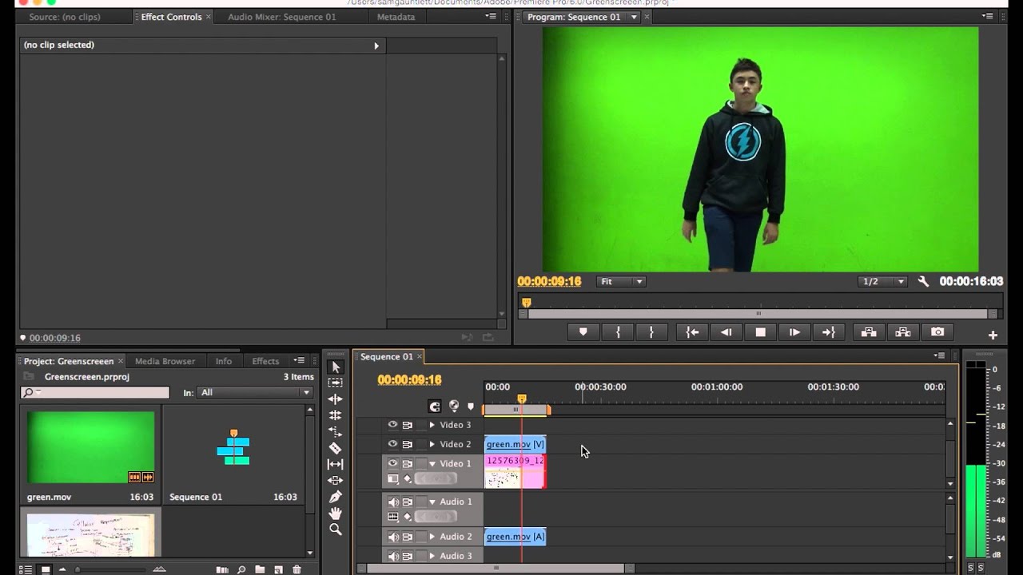Click Go to In point button
The width and height of the screenshot is (1023, 575).
(x=692, y=332)
